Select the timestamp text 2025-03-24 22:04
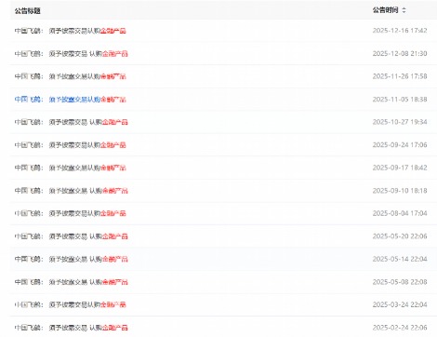This screenshot has width=437, height=337. (400, 304)
